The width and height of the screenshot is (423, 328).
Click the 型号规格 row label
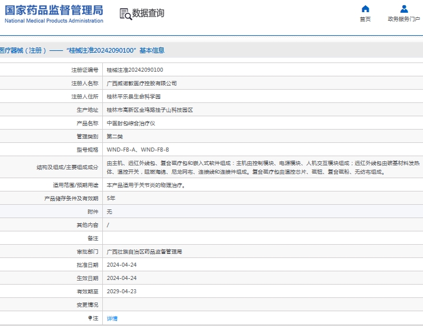pos(87,150)
